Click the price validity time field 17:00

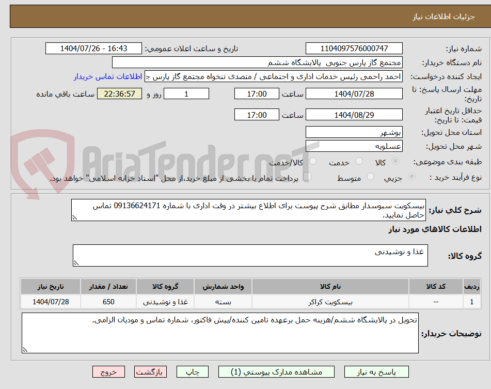(x=257, y=115)
